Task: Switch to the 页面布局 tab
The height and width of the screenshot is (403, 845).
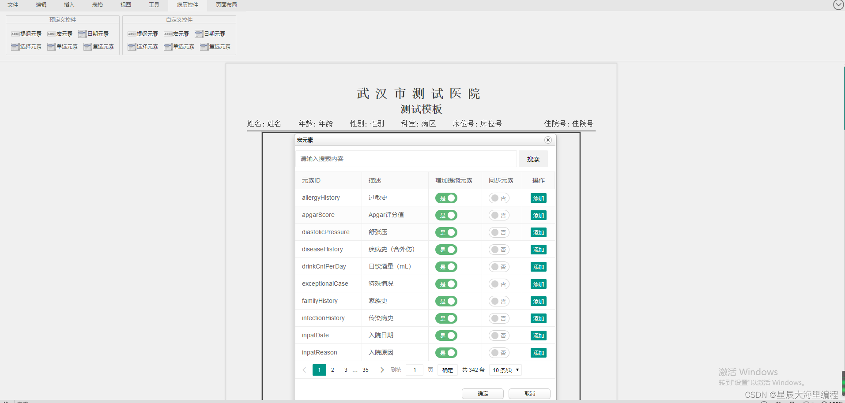Action: click(226, 5)
